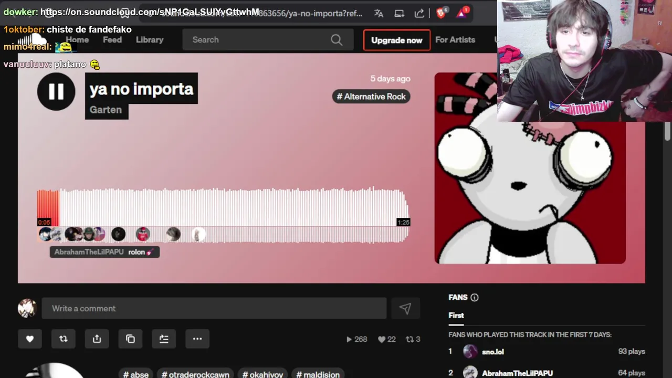Click '64 plays' in AbrahamTheLilPAPU row
Viewport: 672px width, 378px height.
[x=632, y=373]
